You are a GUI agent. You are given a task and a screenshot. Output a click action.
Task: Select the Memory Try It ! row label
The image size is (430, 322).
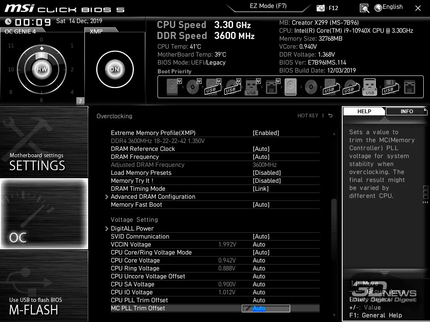click(x=132, y=180)
